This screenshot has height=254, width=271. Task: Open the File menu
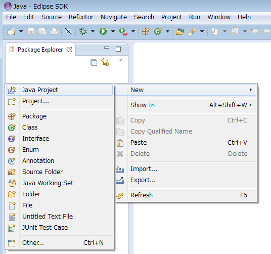[11, 17]
